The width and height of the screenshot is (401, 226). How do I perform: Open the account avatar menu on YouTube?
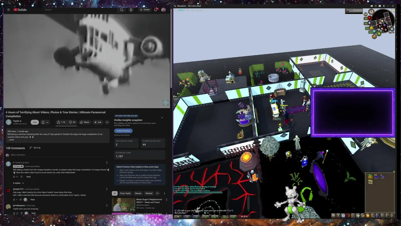coord(163,10)
